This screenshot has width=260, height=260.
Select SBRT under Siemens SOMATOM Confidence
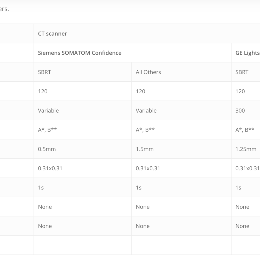[44, 72]
